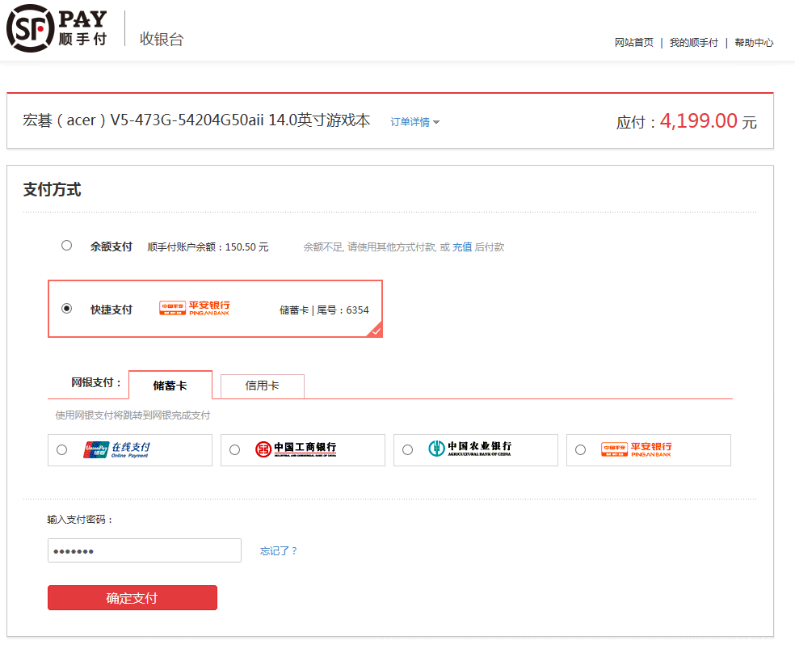Select the 平安银行 online banking radio button

[x=581, y=449]
